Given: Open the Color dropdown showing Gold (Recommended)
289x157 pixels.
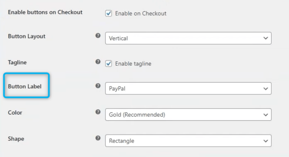Looking at the screenshot, I should [x=188, y=115].
